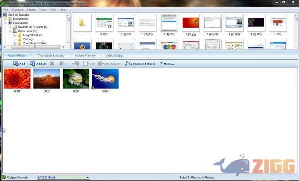Viewport: 299px width, 181px height.
Task: Select Unidade de Disquete (A:) drive
Action: pyautogui.click(x=33, y=27)
